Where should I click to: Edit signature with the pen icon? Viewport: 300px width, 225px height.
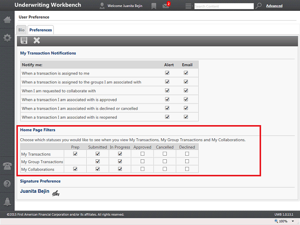pyautogui.click(x=56, y=194)
